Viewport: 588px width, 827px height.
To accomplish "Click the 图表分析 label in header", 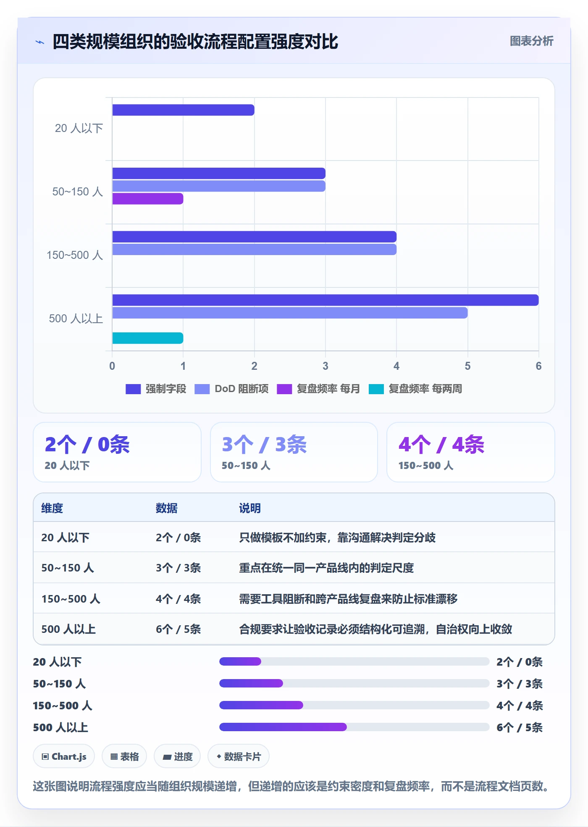I will tap(531, 41).
